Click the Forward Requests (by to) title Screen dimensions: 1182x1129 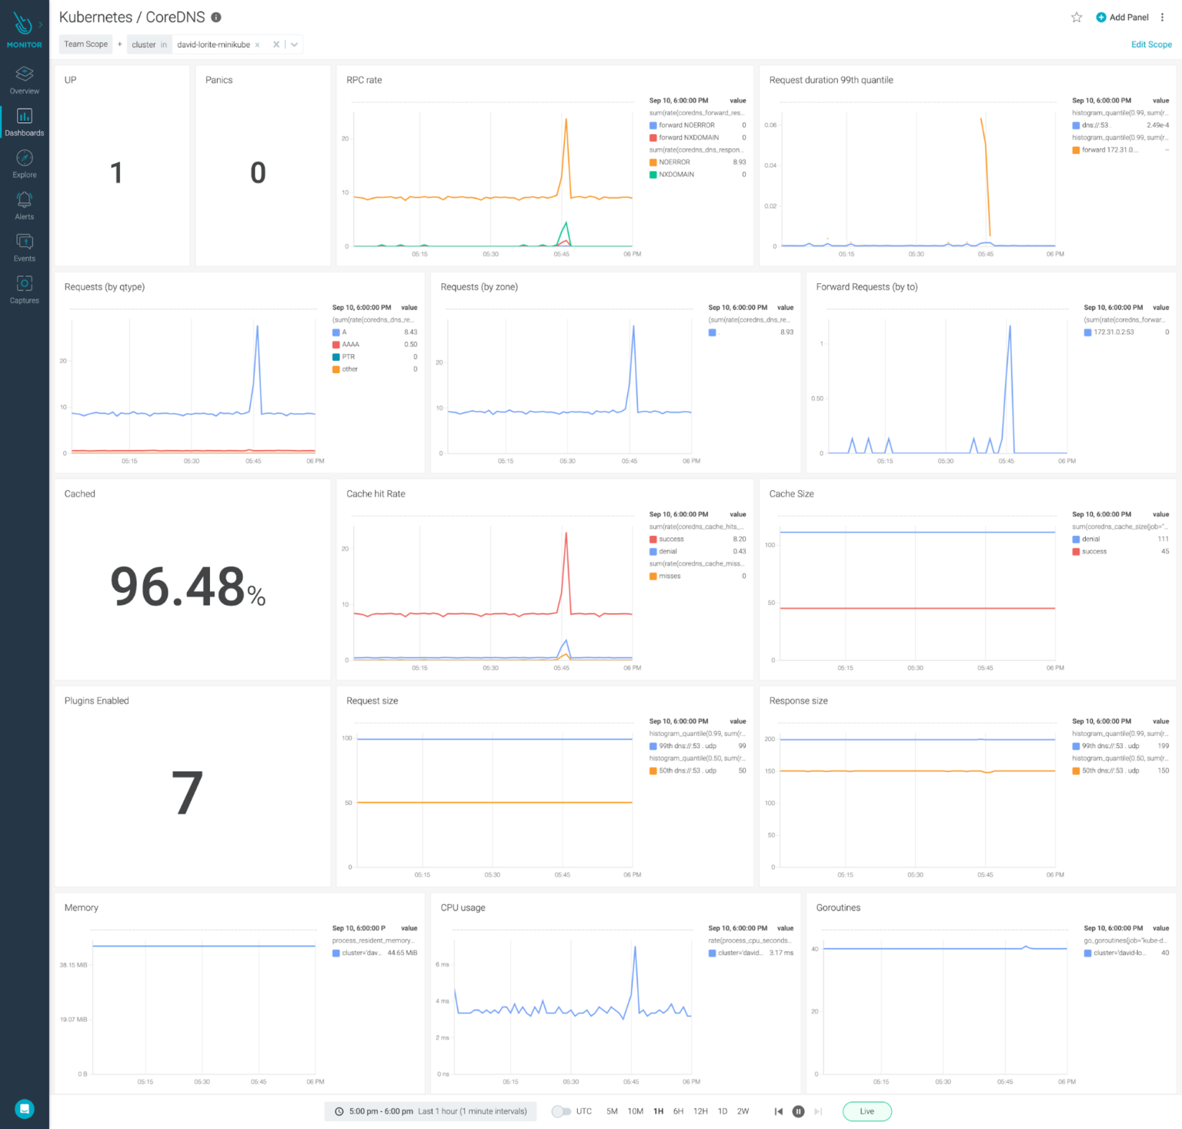point(866,287)
